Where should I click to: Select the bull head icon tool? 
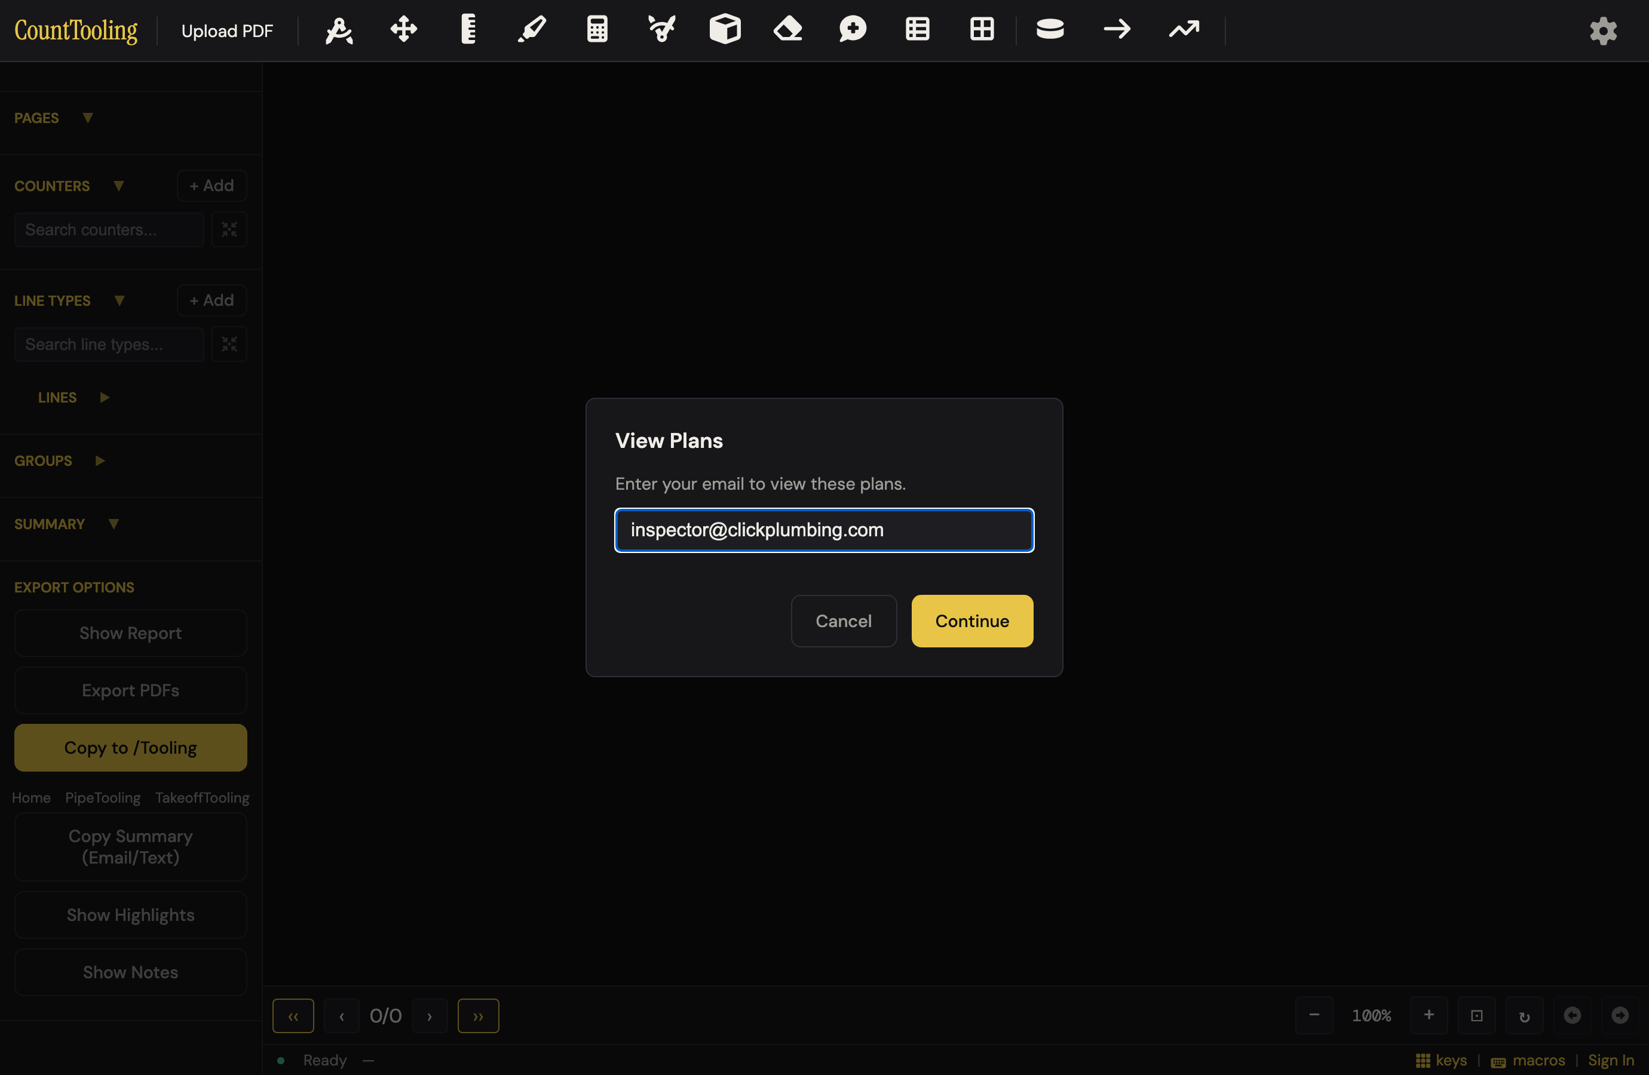(x=661, y=30)
